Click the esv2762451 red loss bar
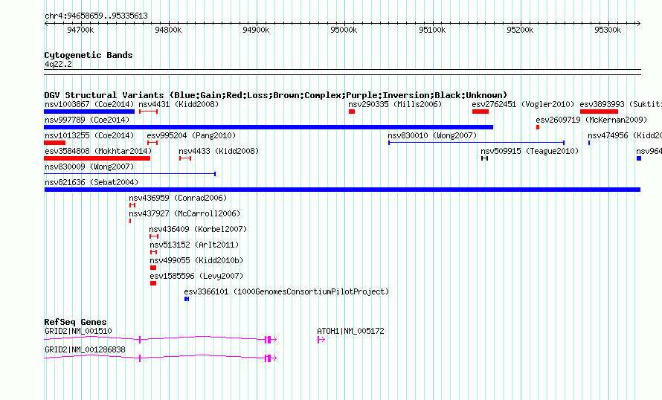This screenshot has height=400, width=662. 481,112
